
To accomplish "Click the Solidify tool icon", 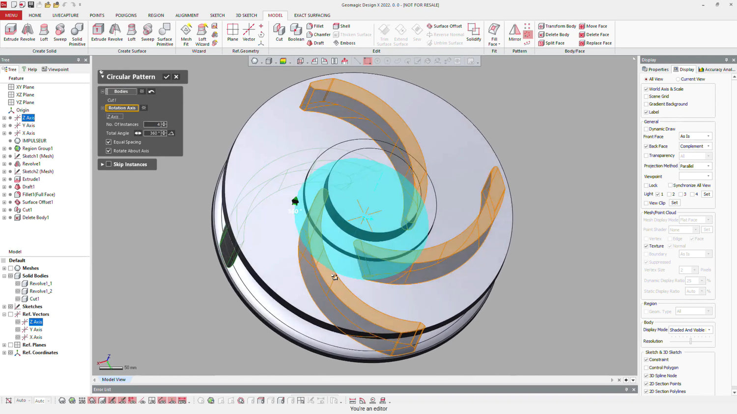I will click(474, 33).
